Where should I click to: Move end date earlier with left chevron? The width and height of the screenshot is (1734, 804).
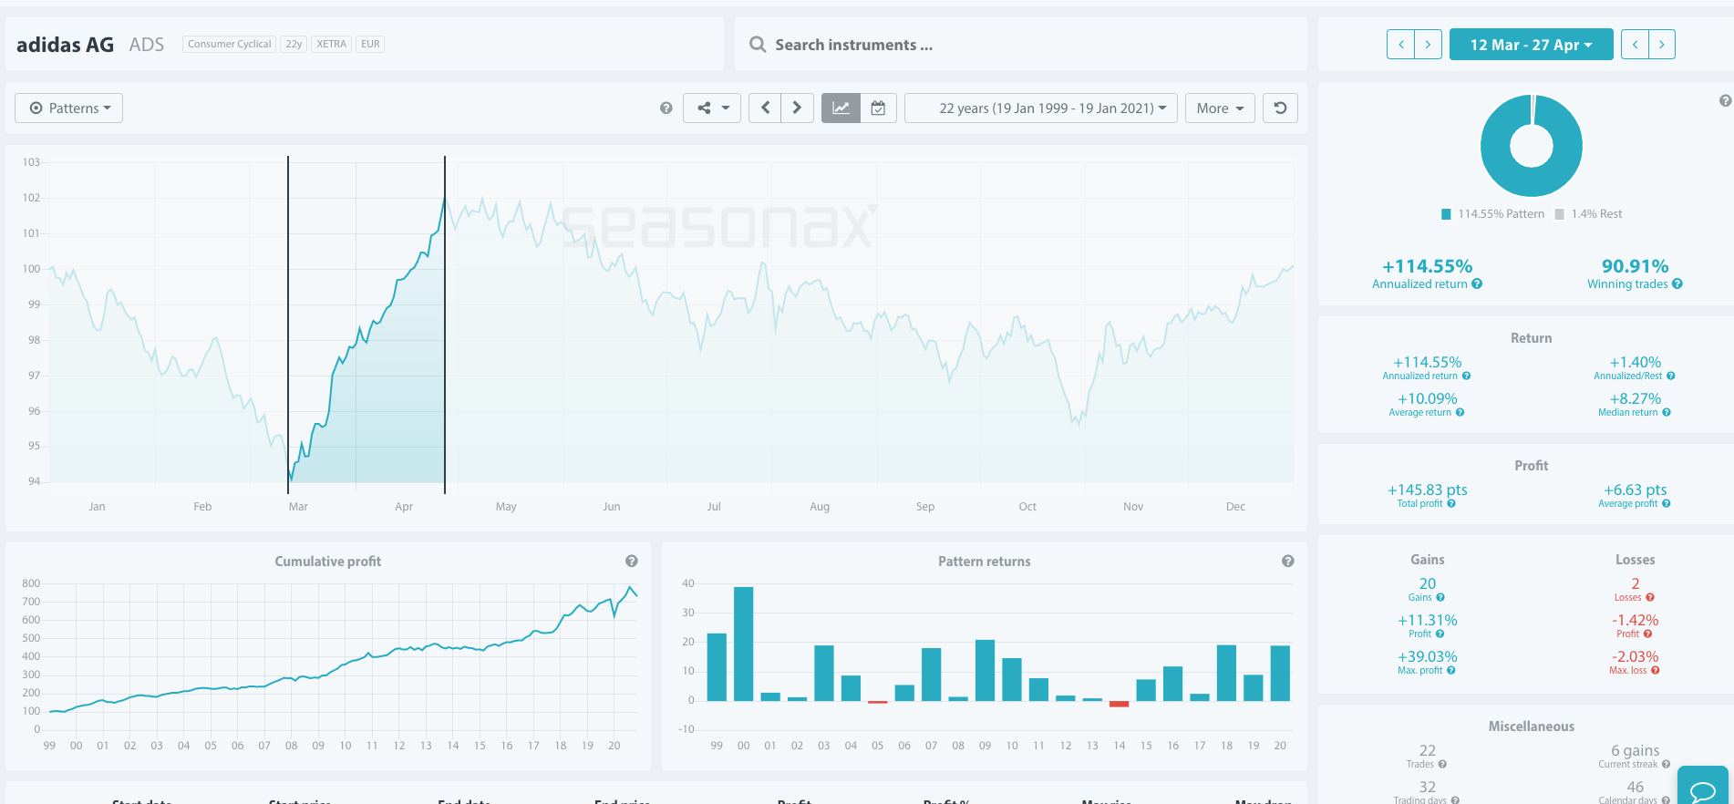[x=1635, y=44]
